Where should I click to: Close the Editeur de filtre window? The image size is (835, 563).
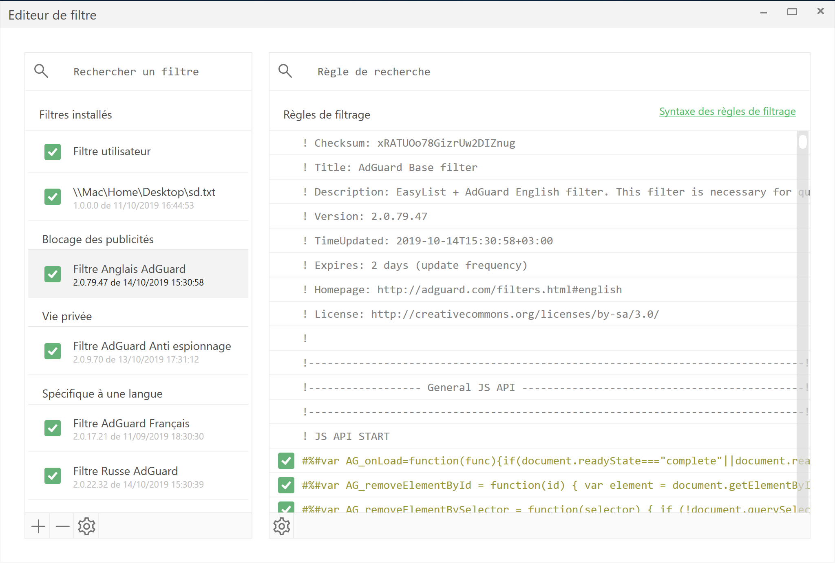(x=820, y=11)
